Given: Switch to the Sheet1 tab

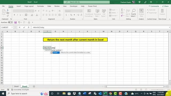Looking at the screenshot, I should click(17, 86).
